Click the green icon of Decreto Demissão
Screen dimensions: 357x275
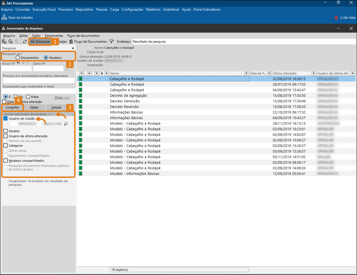(81, 101)
